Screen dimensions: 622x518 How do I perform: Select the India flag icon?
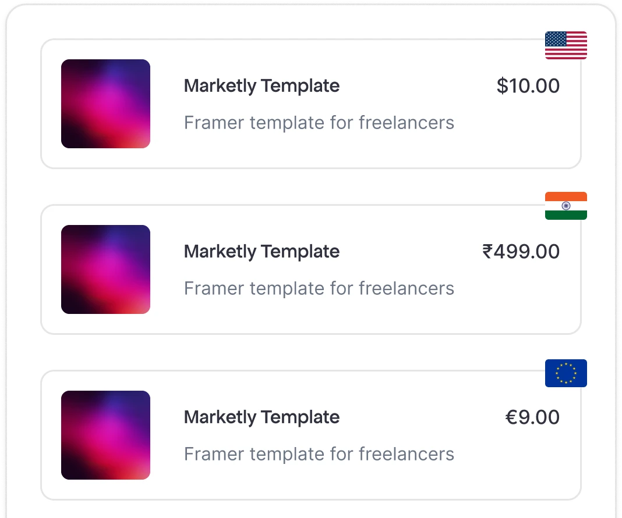[566, 205]
